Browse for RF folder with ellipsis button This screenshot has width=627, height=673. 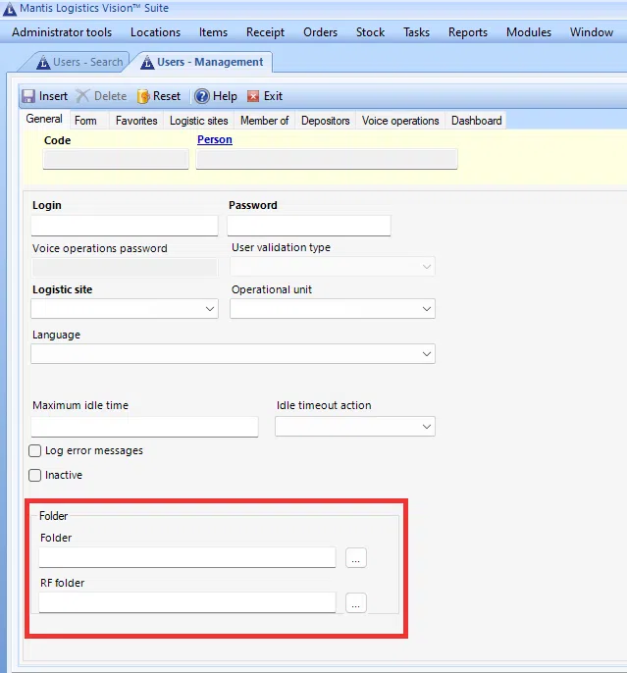[356, 602]
